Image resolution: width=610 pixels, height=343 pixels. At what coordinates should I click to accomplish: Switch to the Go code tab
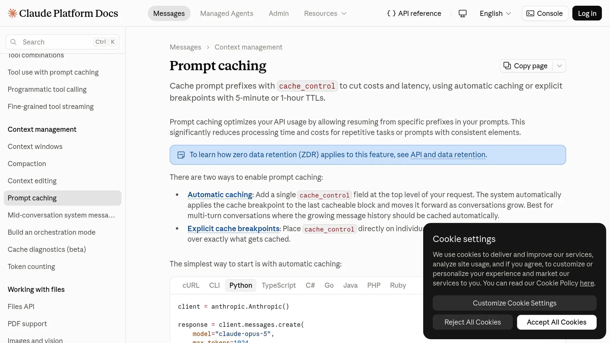click(x=329, y=285)
